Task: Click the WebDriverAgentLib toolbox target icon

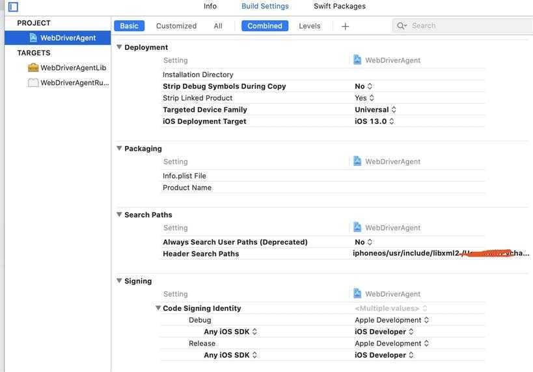Action: (33, 68)
